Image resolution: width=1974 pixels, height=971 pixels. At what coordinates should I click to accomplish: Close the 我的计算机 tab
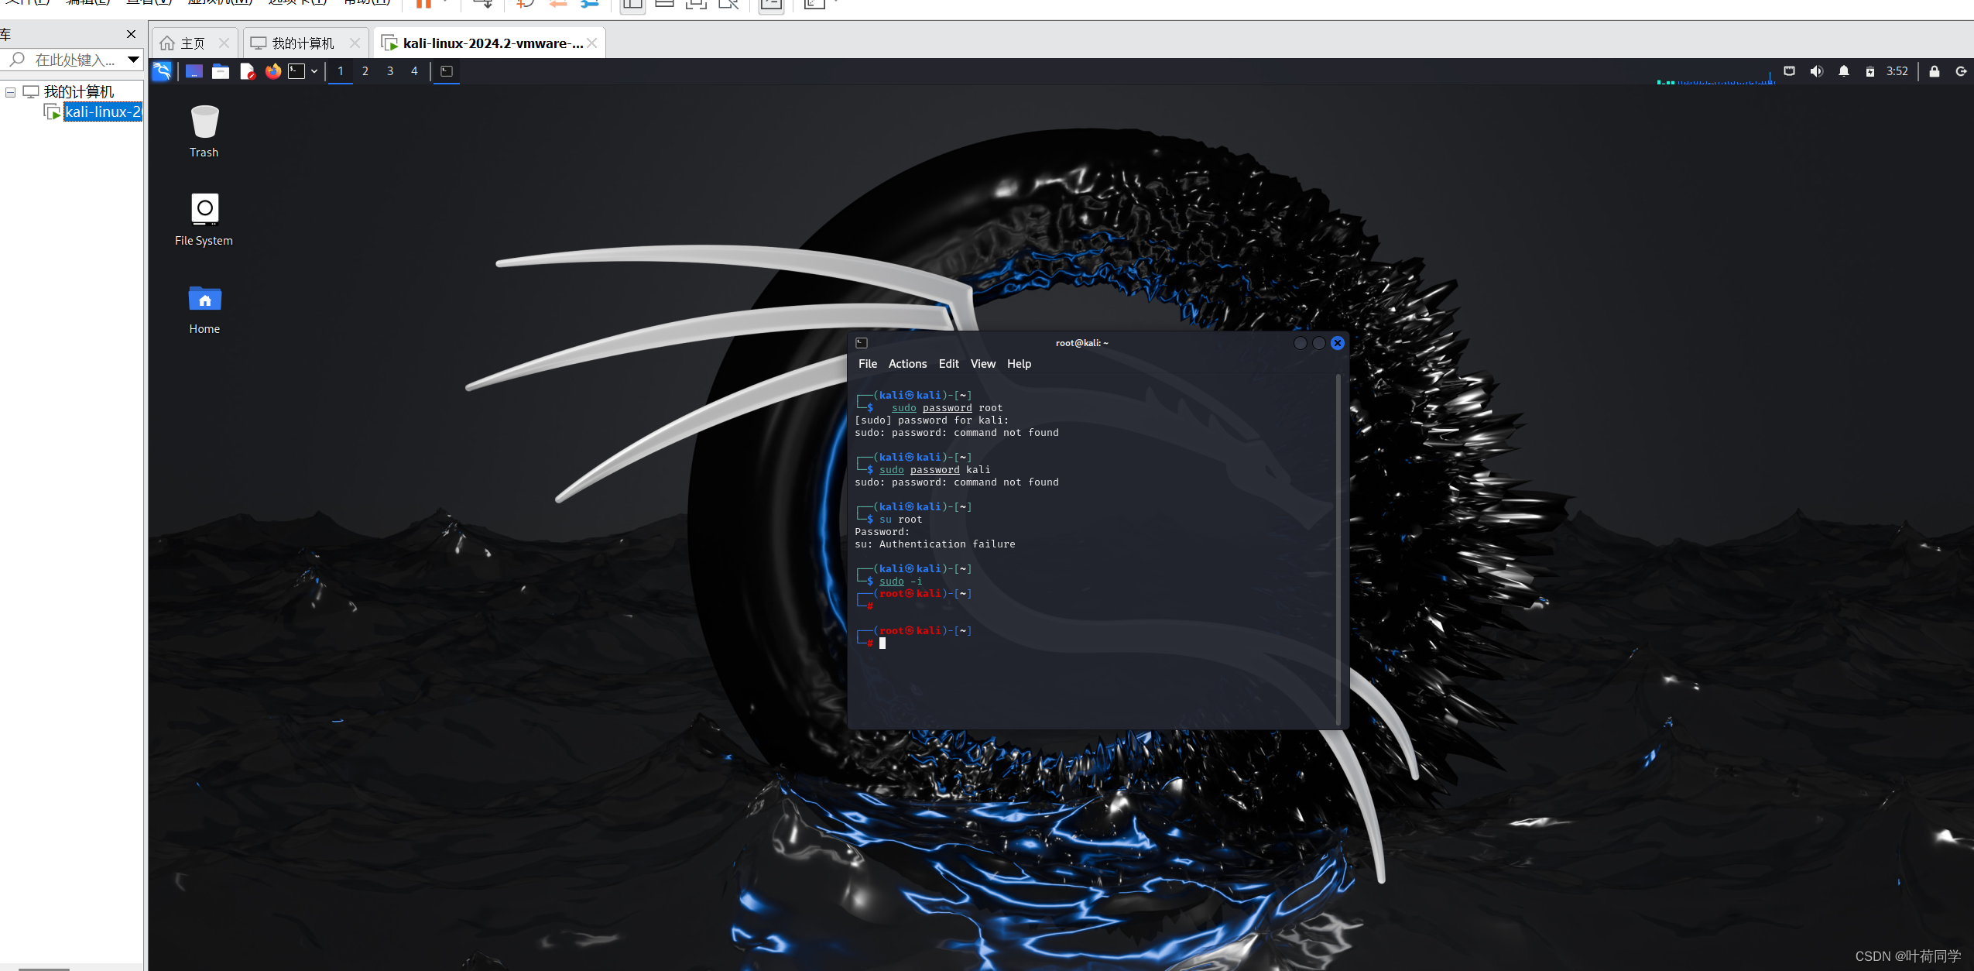[355, 43]
